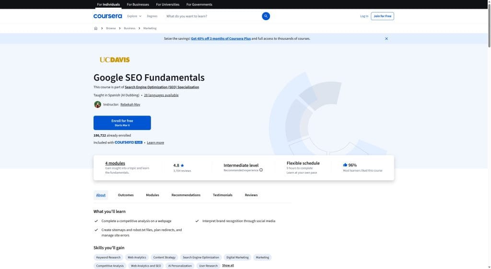The image size is (491, 269).
Task: Open the Browse breadcrumb
Action: click(111, 28)
